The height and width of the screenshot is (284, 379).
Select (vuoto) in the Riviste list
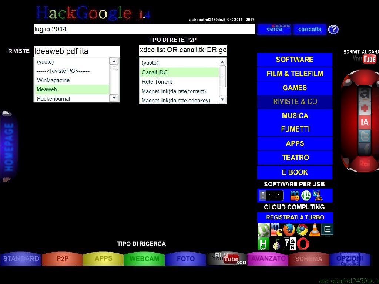(x=72, y=62)
